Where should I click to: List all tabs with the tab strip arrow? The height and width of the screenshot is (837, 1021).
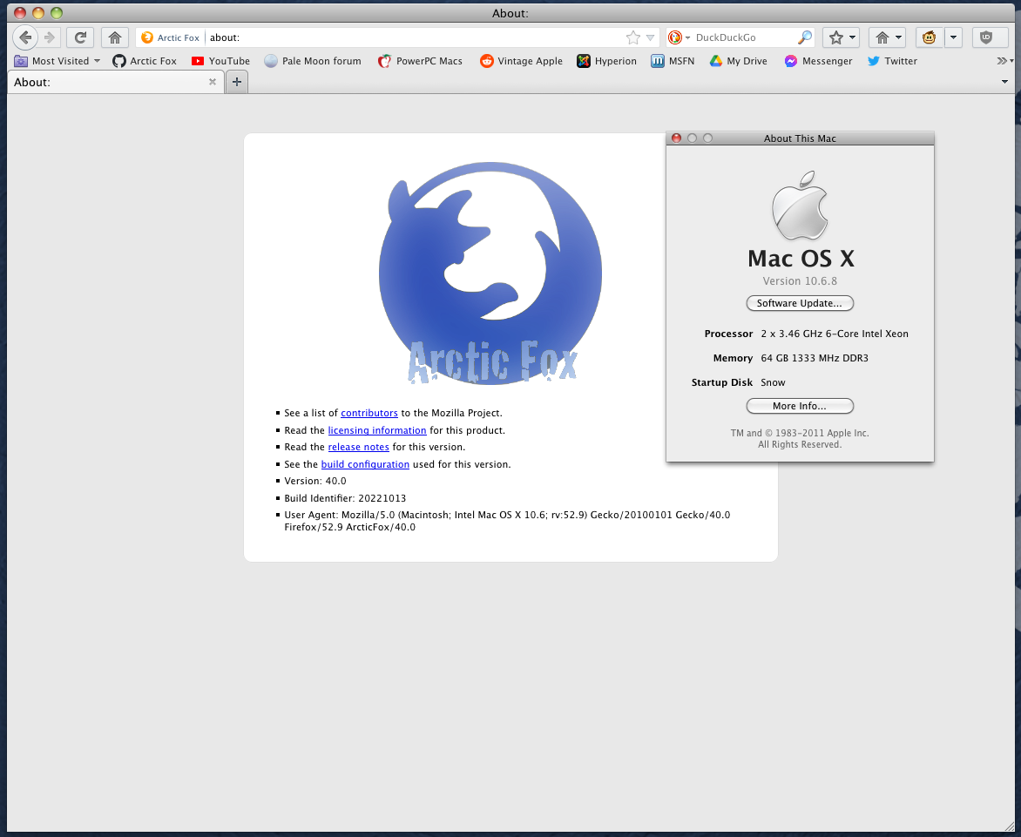tap(1004, 82)
